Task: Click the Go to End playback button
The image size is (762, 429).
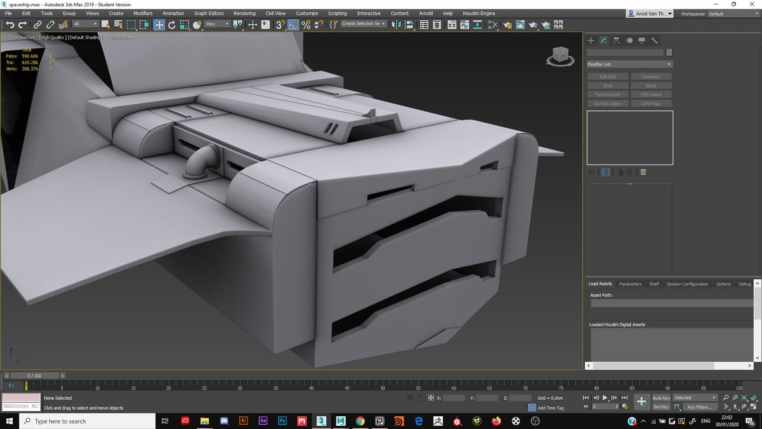Action: click(626, 398)
